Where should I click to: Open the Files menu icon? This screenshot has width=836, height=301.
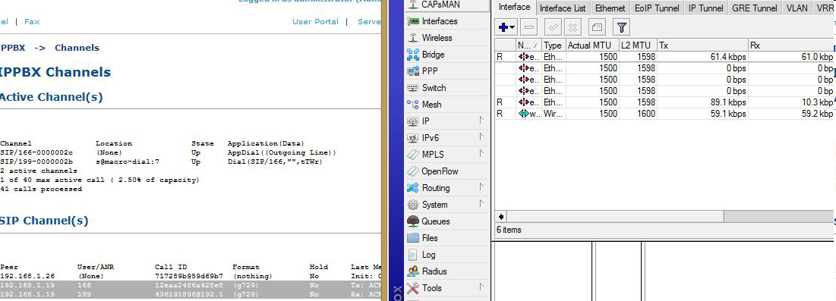click(x=412, y=237)
